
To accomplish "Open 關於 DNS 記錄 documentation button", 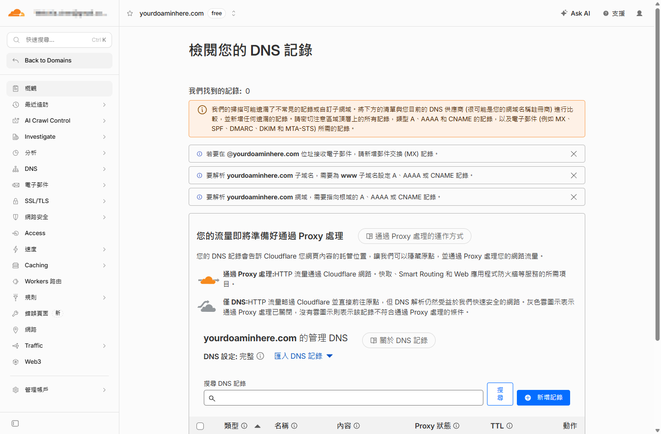I will coord(399,340).
